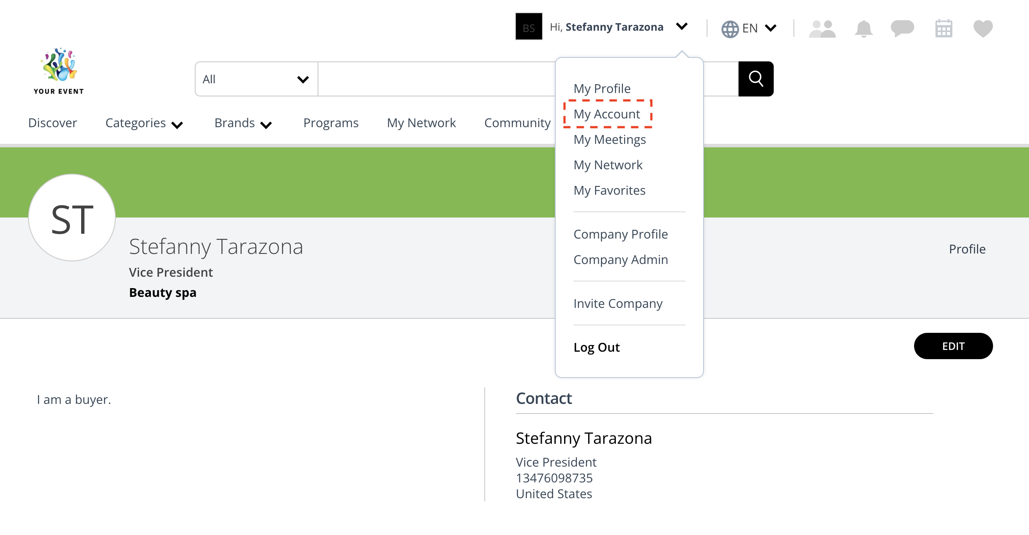Expand the Categories menu chevron
1029x535 pixels.
(177, 125)
